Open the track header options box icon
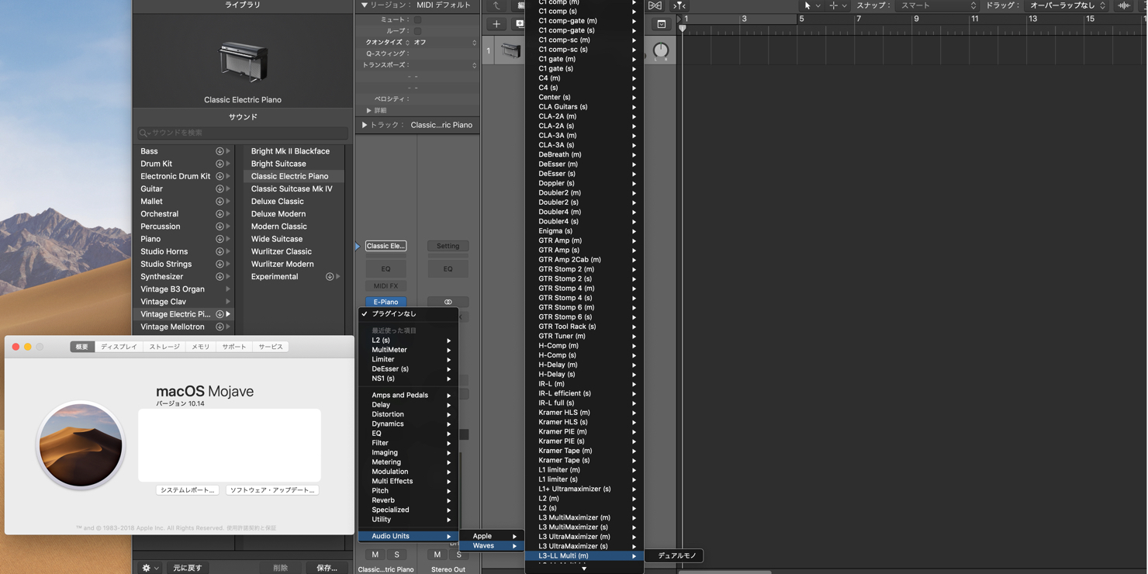This screenshot has height=574, width=1148. (x=661, y=24)
